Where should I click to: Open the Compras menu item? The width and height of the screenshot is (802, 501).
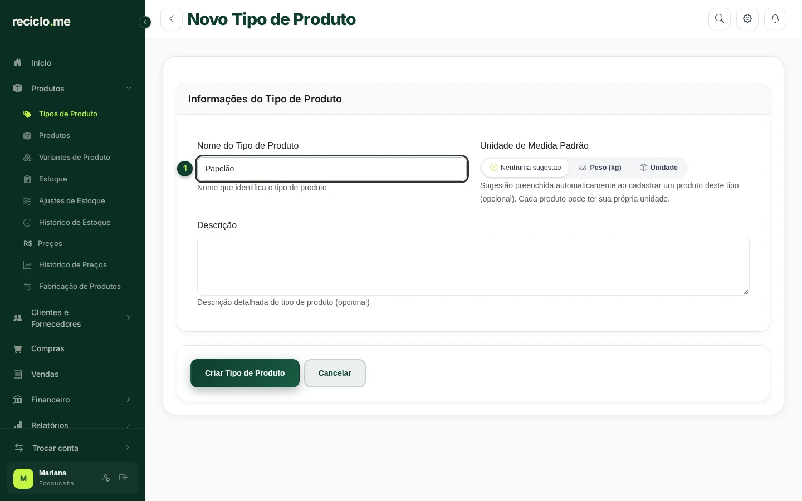click(72, 349)
